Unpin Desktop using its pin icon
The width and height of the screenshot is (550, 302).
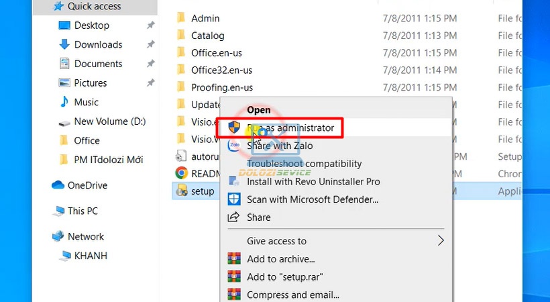click(151, 26)
